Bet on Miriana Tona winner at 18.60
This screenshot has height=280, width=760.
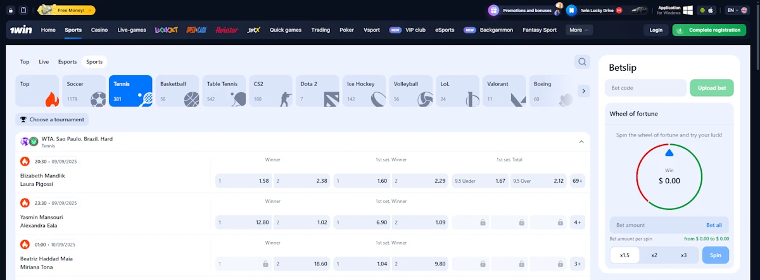point(302,264)
